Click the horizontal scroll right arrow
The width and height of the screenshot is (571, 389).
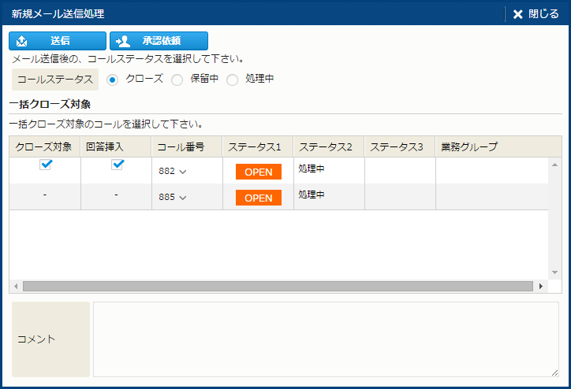541,287
